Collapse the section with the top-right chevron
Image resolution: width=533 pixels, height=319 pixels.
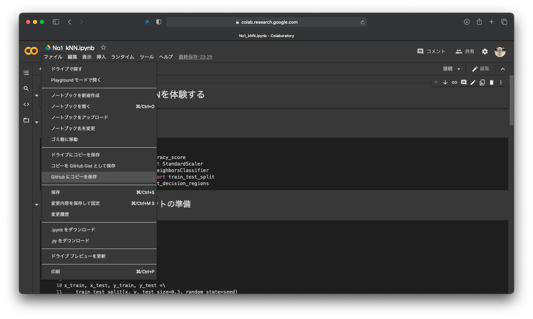point(503,69)
